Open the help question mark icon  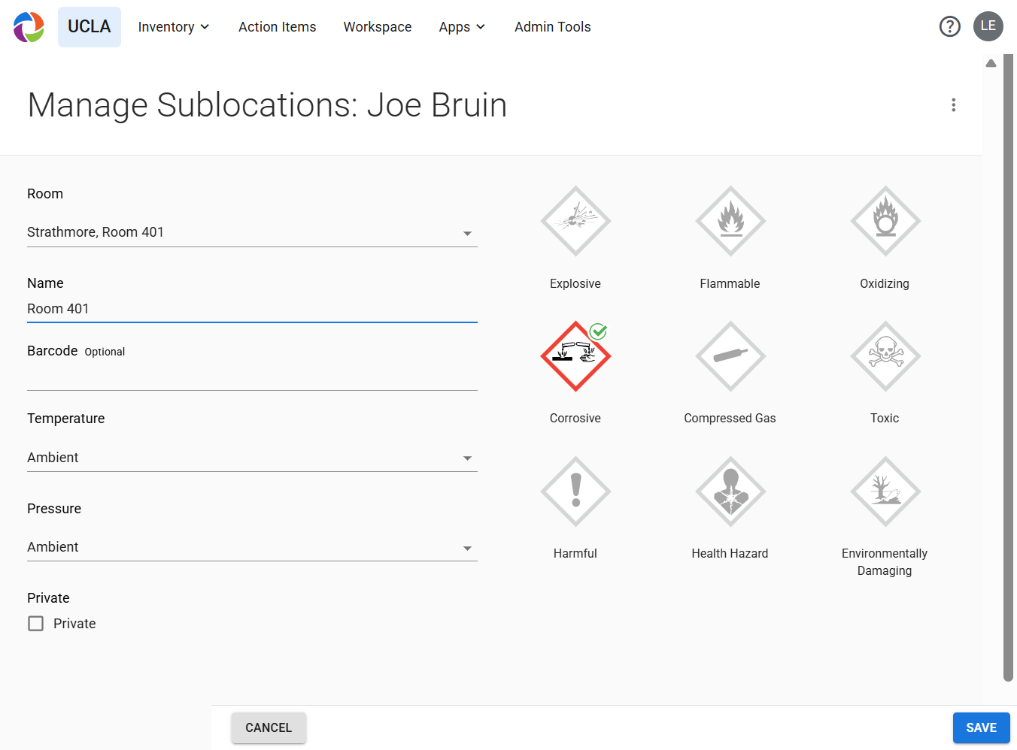[950, 26]
